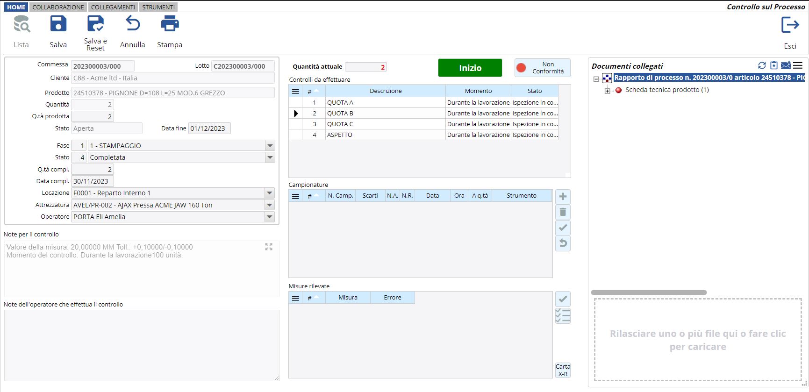Switch to the COLLABORAZIONE tab
This screenshot has width=809, height=392.
(x=58, y=7)
